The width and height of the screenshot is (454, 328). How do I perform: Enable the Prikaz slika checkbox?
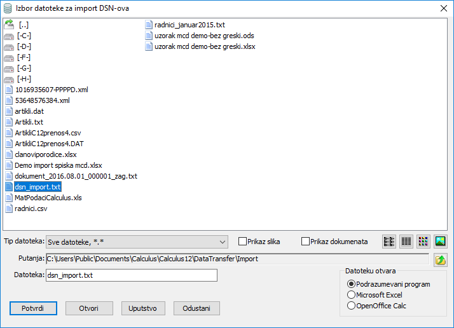pos(242,242)
